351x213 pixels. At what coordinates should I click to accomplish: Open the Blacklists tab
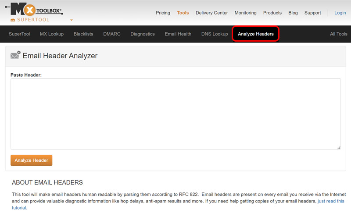(x=83, y=34)
